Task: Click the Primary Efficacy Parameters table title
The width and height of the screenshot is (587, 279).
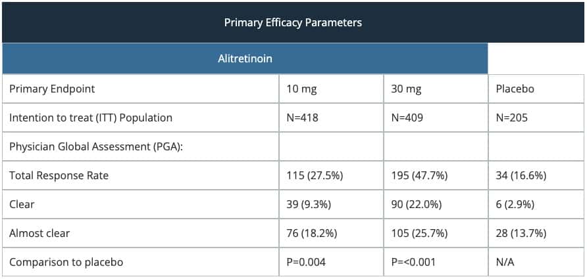Action: tap(293, 22)
